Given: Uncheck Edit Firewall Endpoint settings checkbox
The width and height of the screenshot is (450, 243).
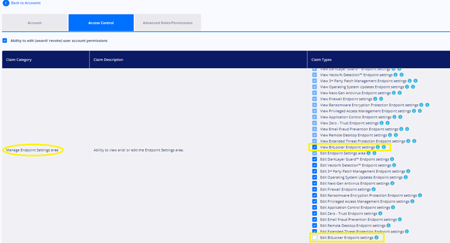Looking at the screenshot, I should [x=314, y=189].
